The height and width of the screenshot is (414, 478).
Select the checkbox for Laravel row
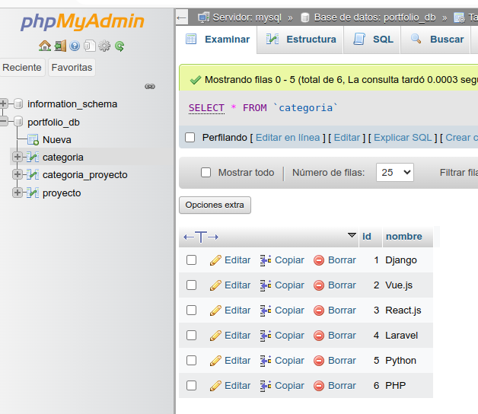192,336
